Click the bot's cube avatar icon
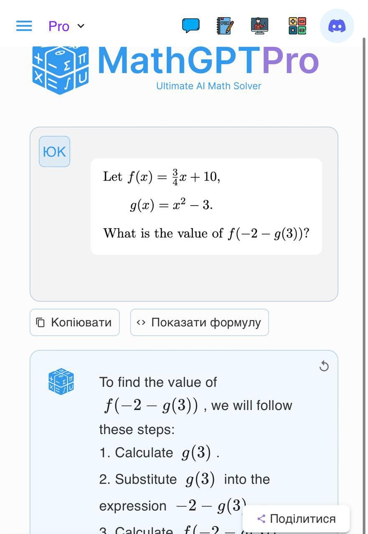368x534 pixels. 61,381
